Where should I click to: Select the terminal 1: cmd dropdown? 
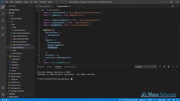pyautogui.click(x=146, y=67)
